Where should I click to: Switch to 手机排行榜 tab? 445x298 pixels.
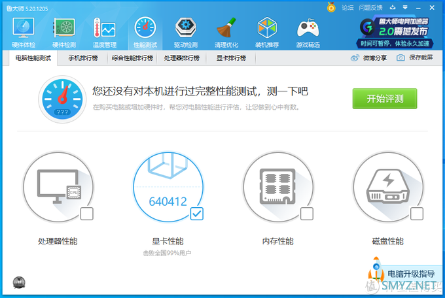click(83, 58)
